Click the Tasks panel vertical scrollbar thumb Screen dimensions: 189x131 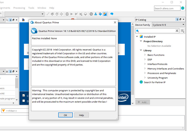17,83
